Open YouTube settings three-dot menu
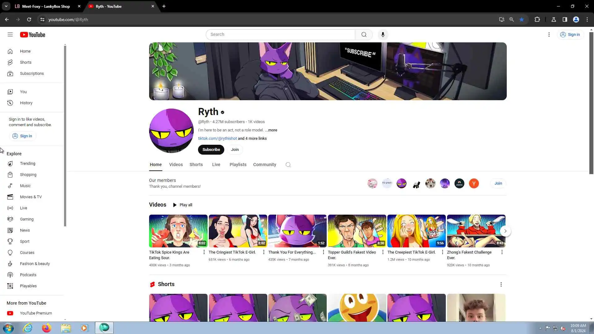This screenshot has height=334, width=594. click(x=549, y=35)
